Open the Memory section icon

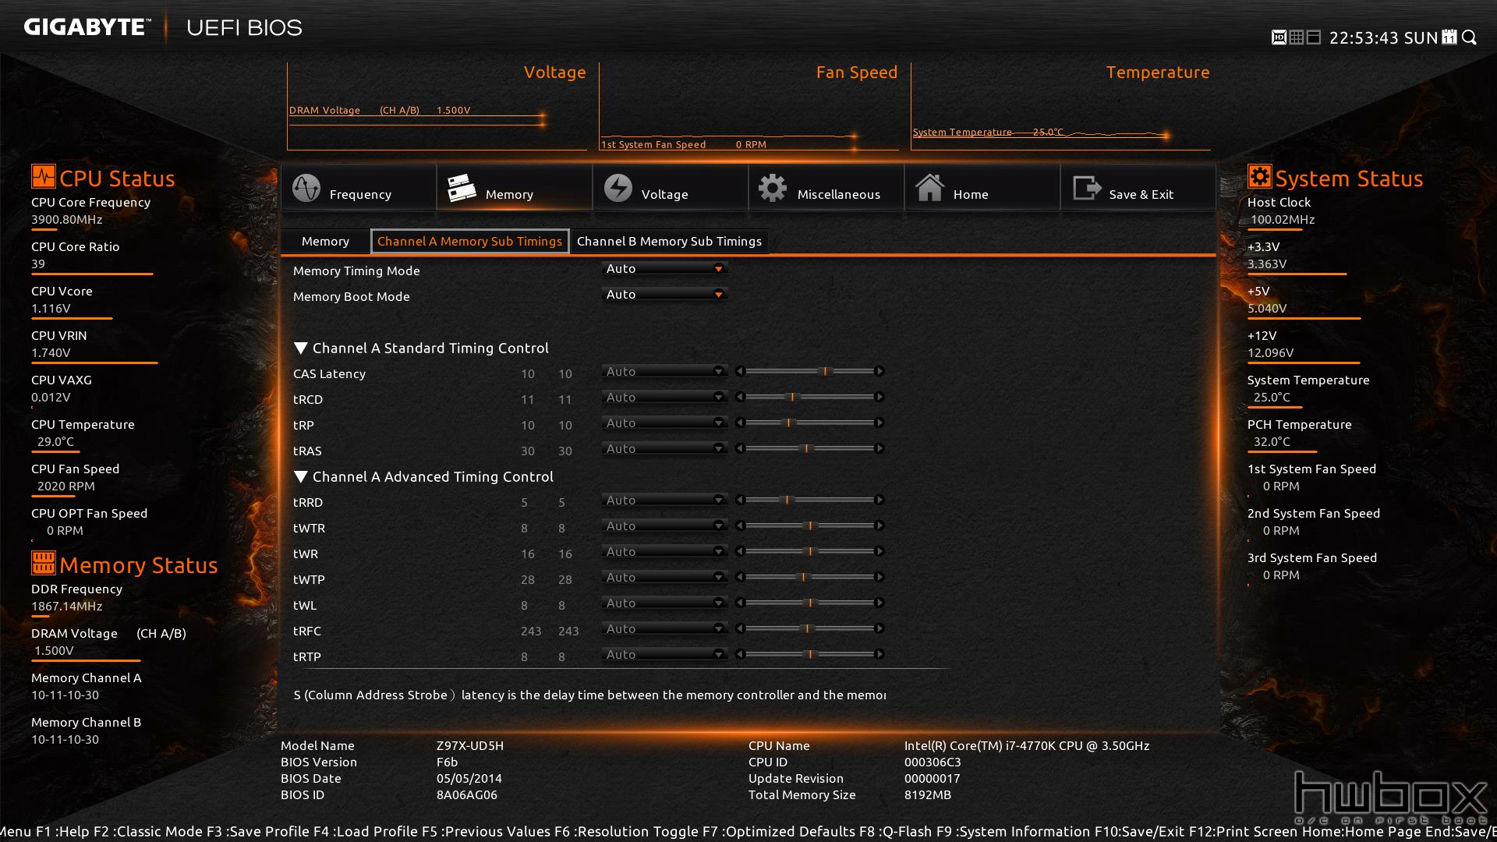coord(462,188)
